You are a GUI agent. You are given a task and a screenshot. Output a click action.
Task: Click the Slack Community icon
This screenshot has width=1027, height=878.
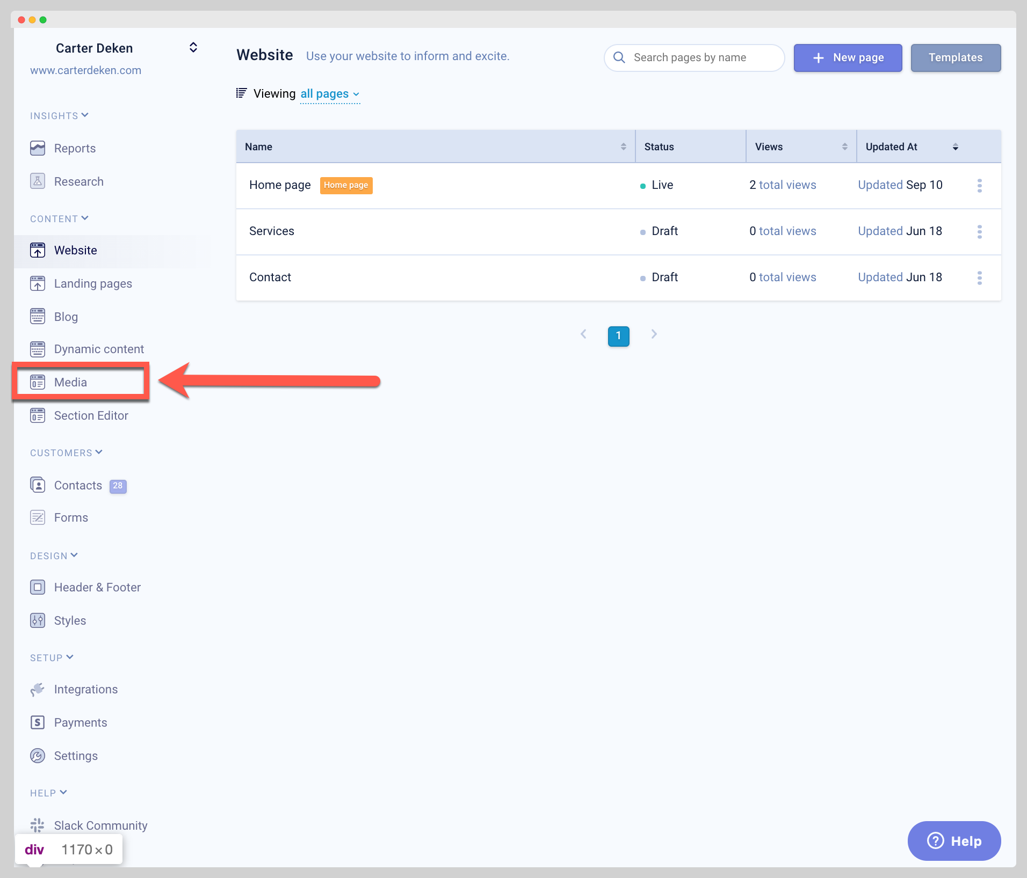[x=38, y=825]
